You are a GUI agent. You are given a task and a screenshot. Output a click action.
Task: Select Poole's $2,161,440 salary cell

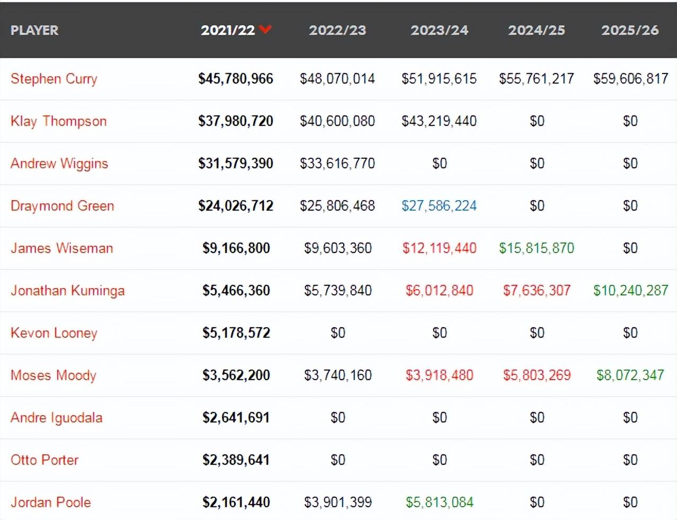tap(236, 503)
